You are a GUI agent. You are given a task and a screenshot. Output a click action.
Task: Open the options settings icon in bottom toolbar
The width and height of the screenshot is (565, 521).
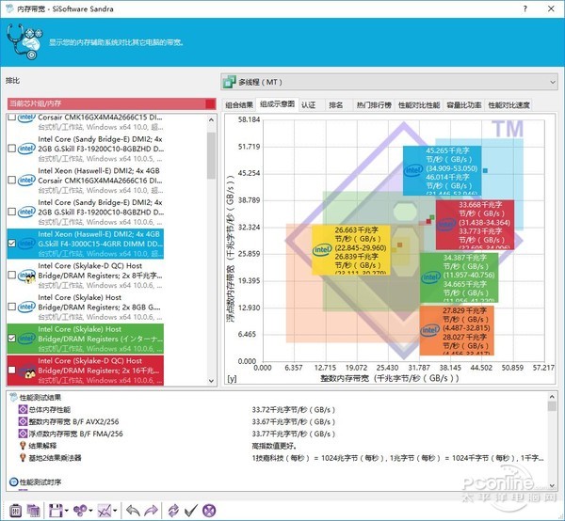[15, 511]
